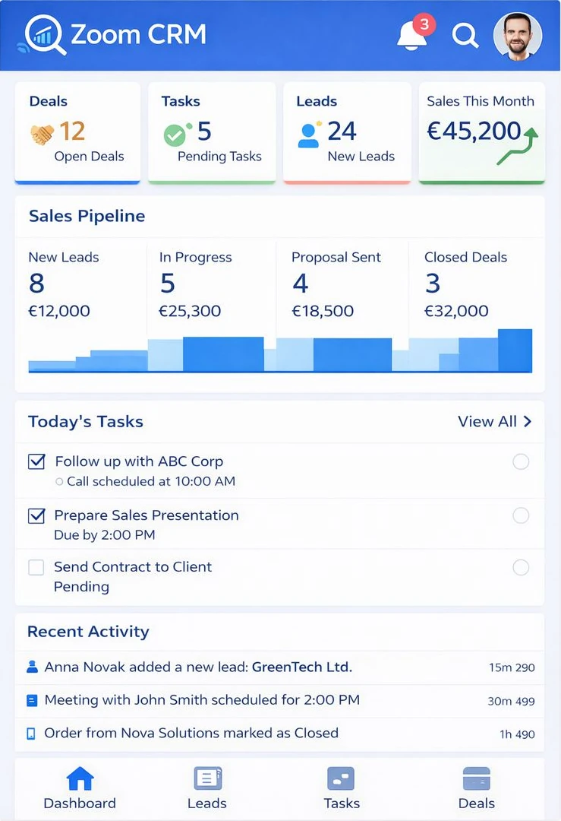Image resolution: width=561 pixels, height=821 pixels.
Task: Click the handshake icon in Deals card
Action: pyautogui.click(x=43, y=135)
